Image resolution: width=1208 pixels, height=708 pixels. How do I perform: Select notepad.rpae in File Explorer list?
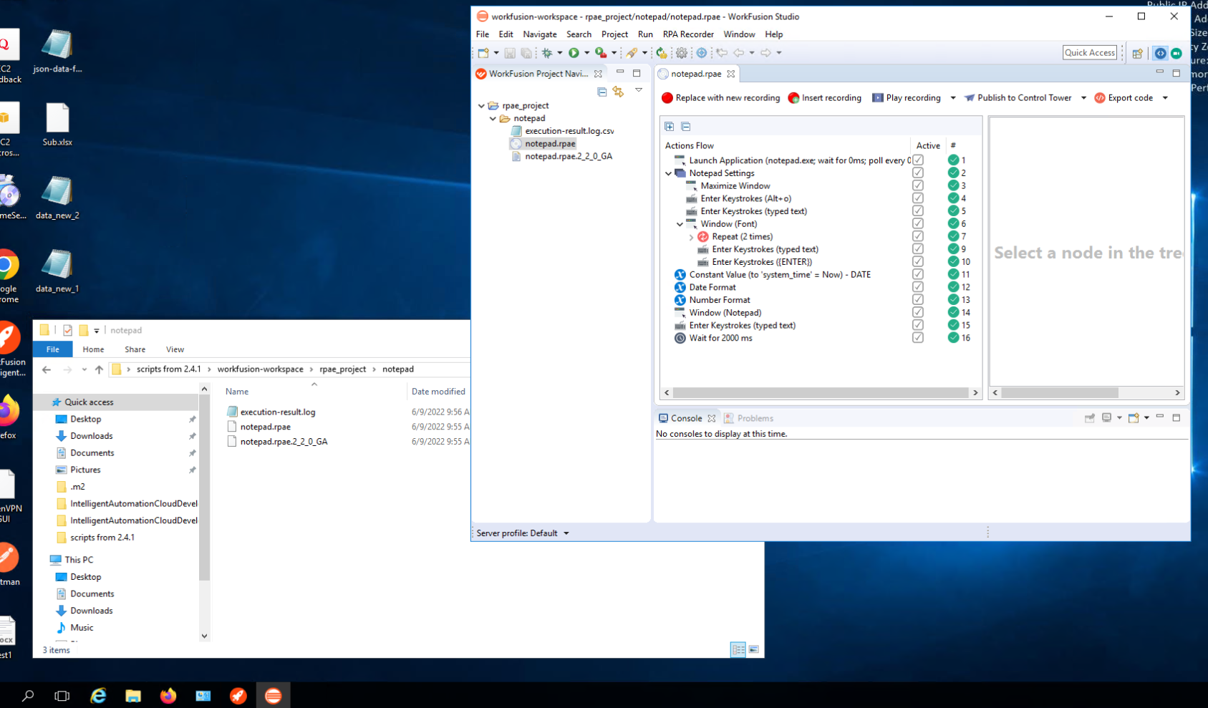(x=266, y=427)
